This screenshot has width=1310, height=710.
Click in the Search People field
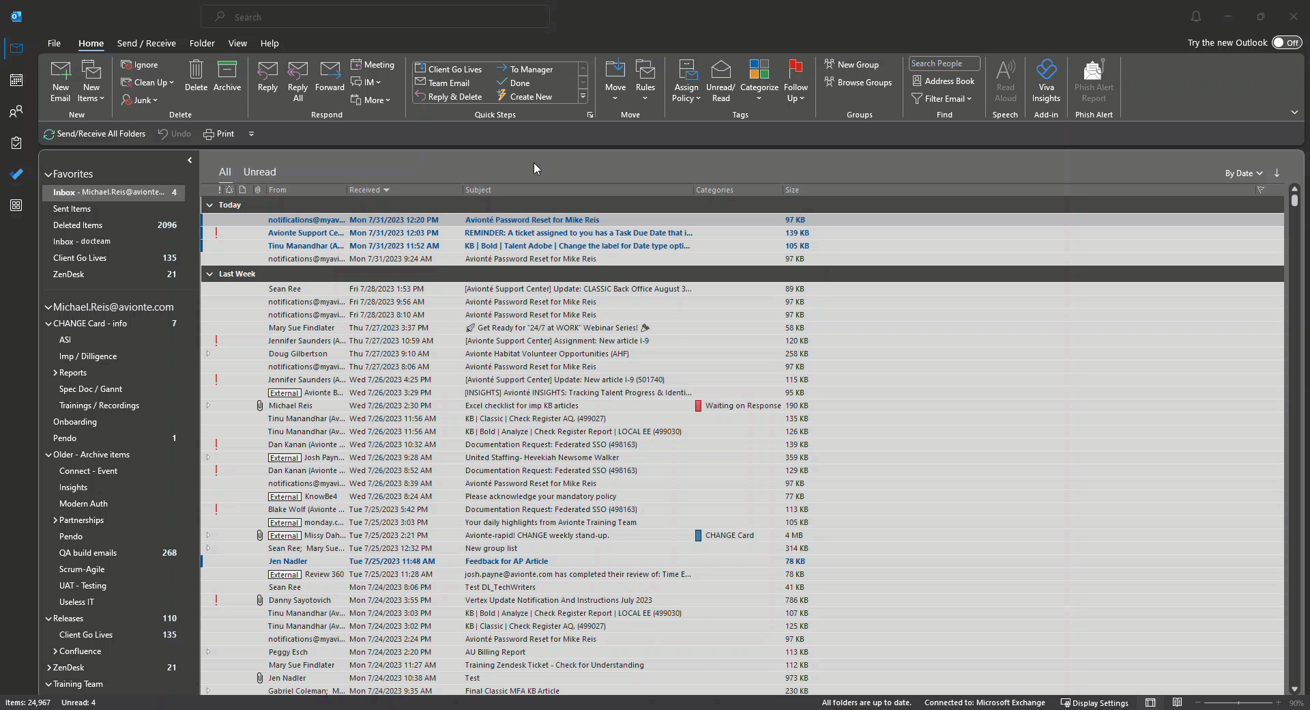944,63
